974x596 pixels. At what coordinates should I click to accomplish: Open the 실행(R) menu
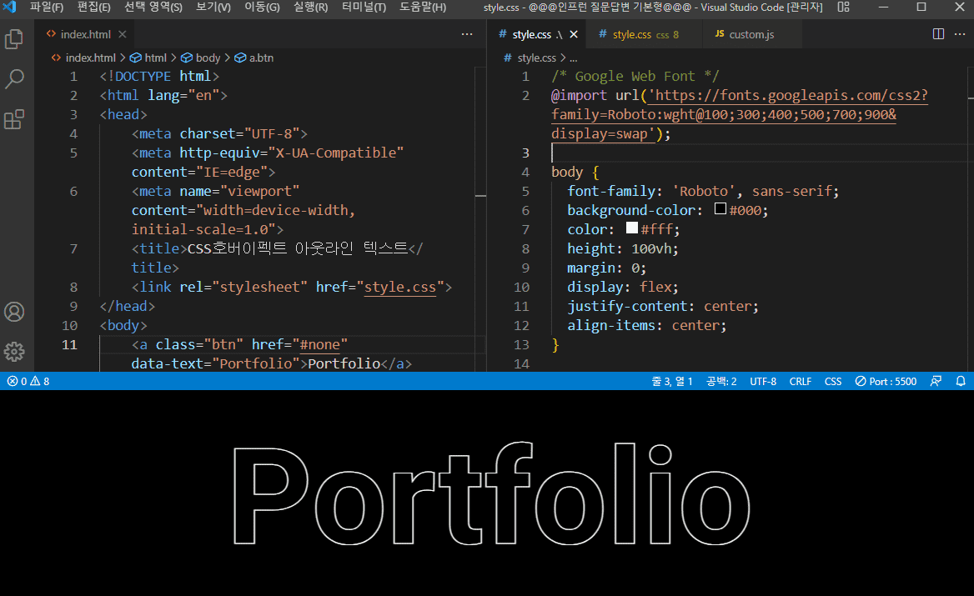[310, 7]
